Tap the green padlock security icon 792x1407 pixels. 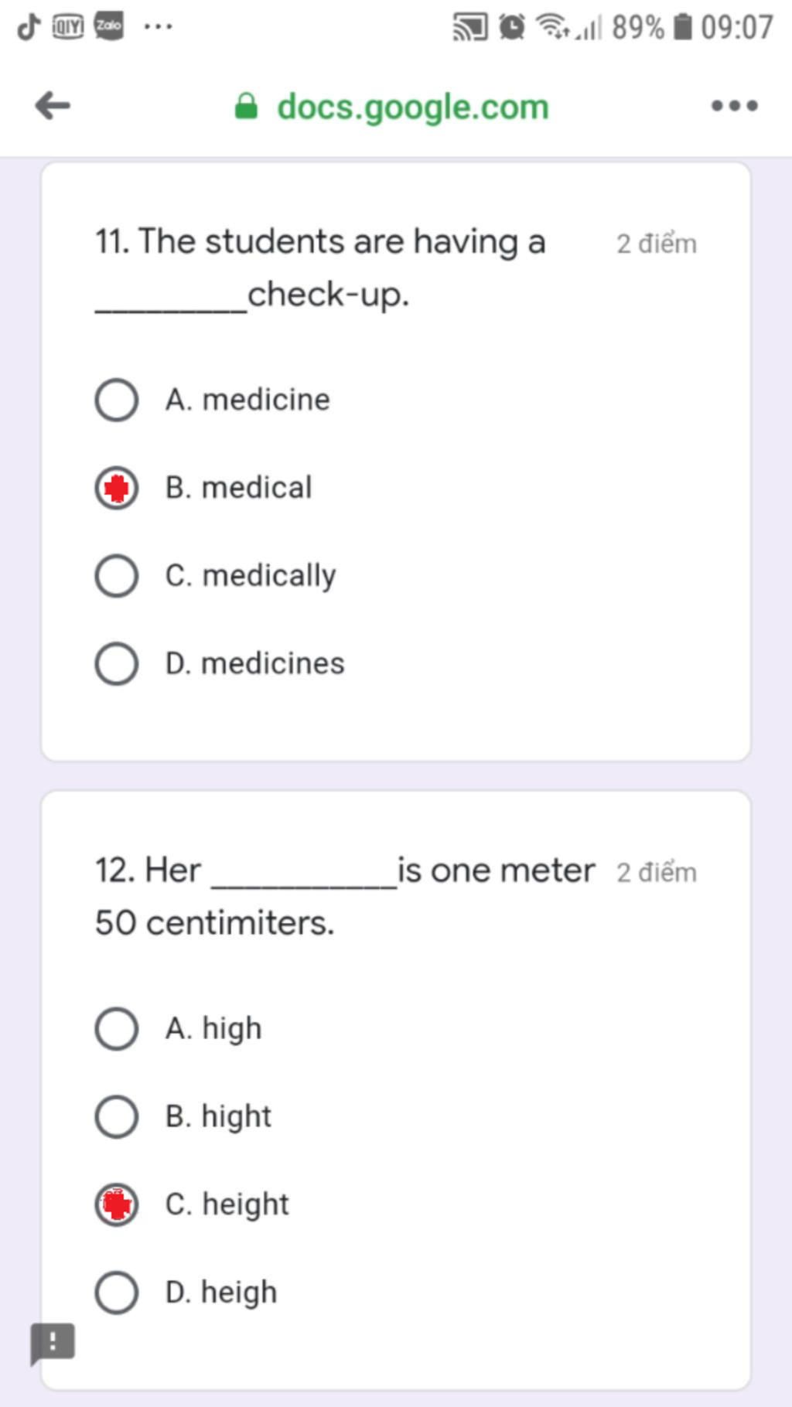pyautogui.click(x=246, y=106)
